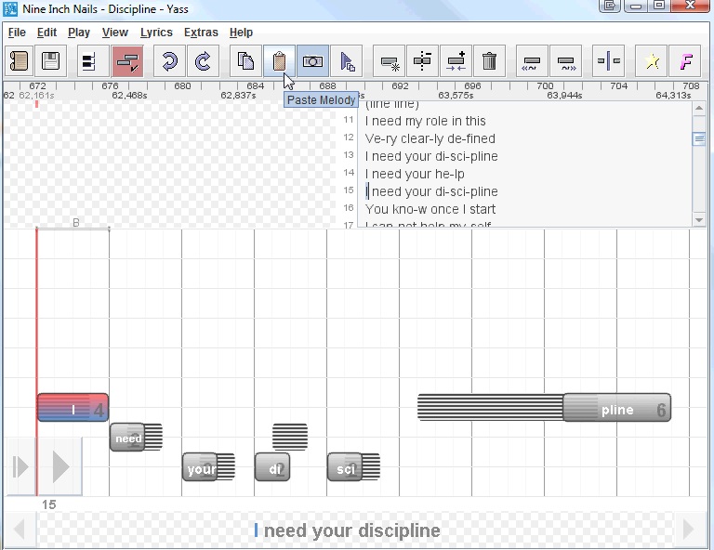Place cursor in lyric line 15 text
This screenshot has height=550, width=714.
pos(431,192)
